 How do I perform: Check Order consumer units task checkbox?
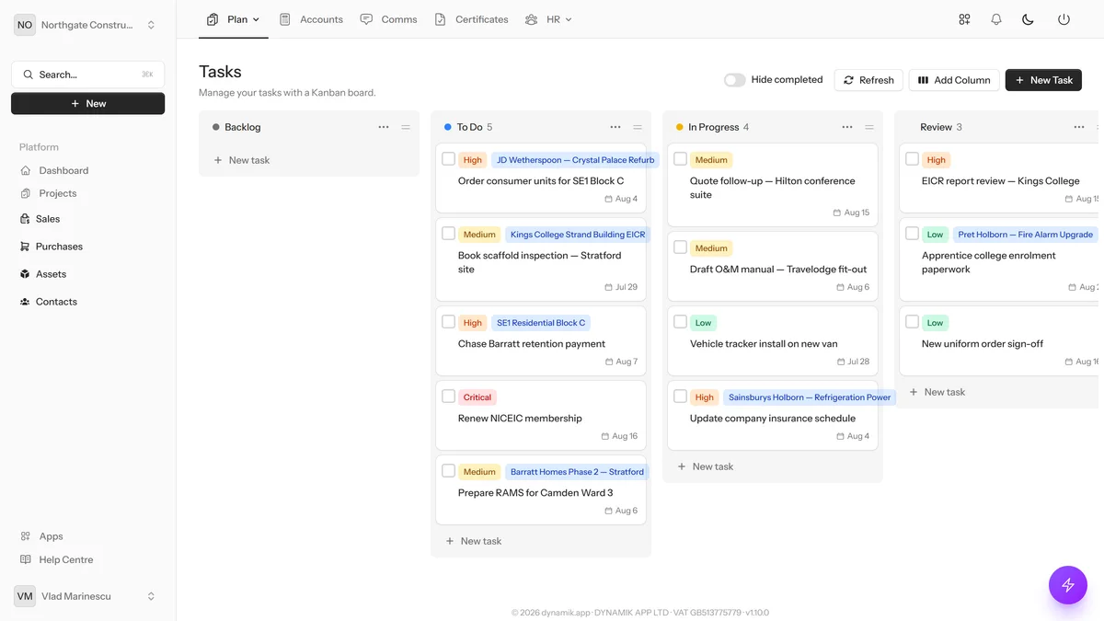coord(449,159)
